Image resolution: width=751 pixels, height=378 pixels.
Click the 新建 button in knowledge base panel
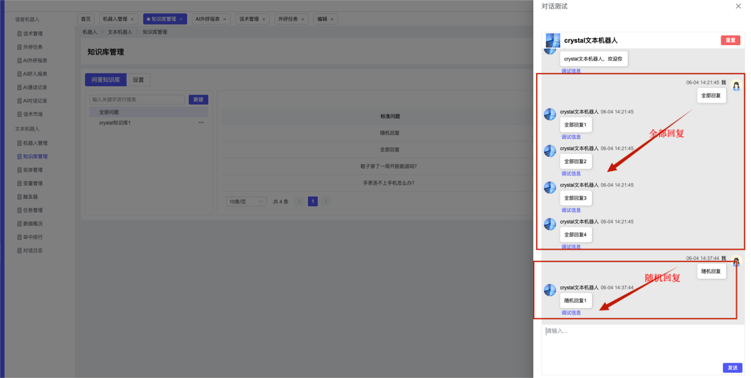[198, 100]
